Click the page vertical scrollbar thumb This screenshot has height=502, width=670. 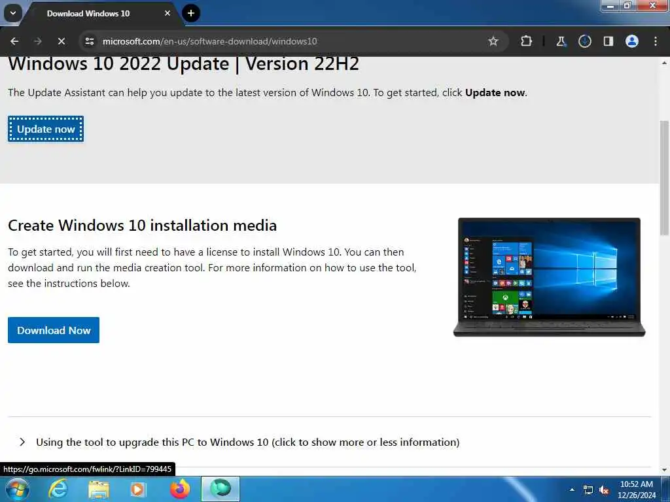click(x=664, y=178)
